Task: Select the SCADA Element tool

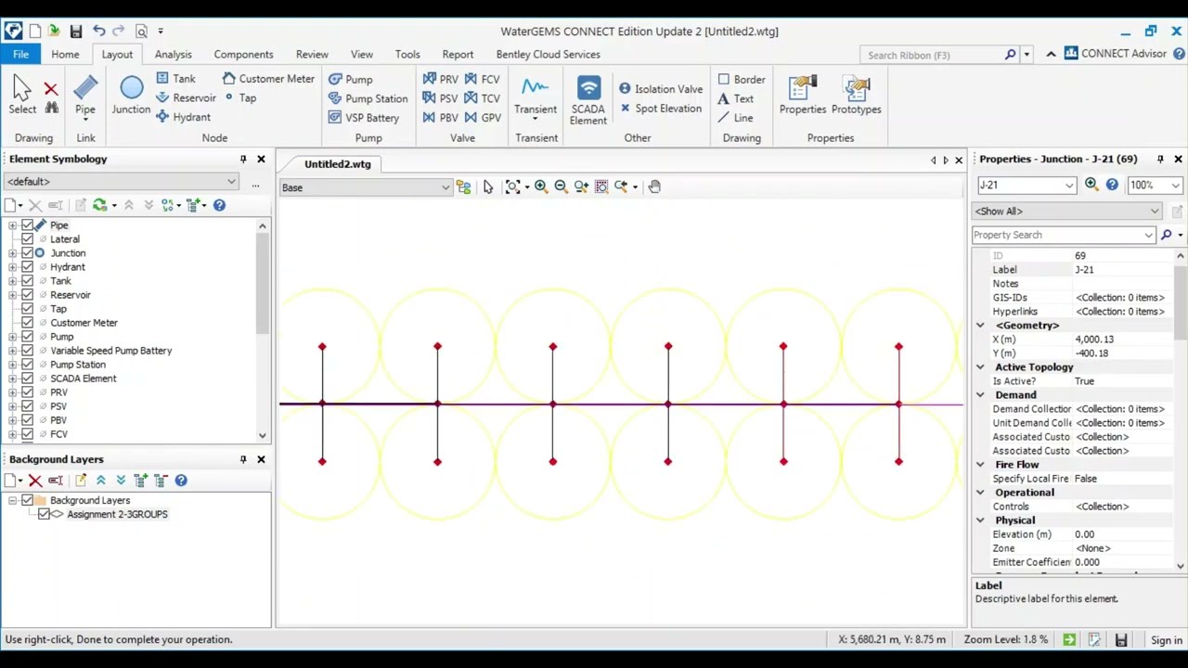Action: [588, 100]
